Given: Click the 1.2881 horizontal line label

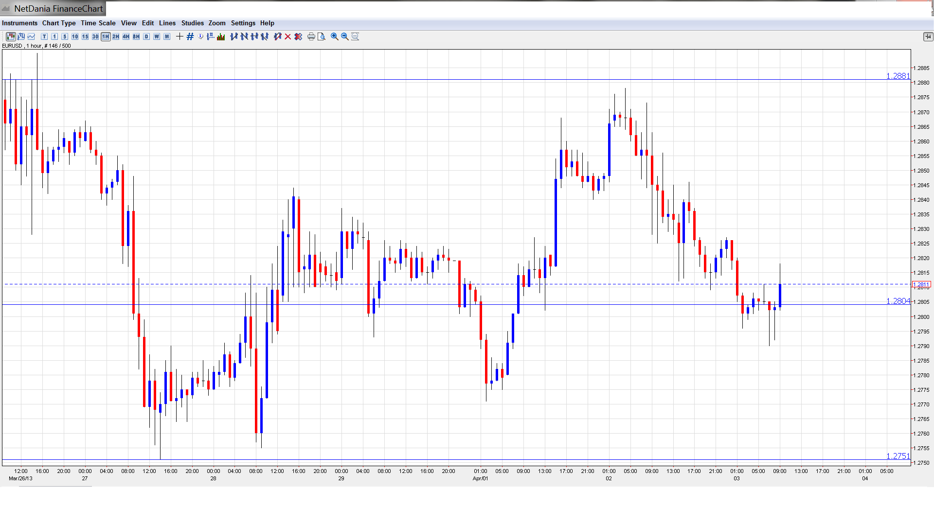Looking at the screenshot, I should tap(898, 76).
